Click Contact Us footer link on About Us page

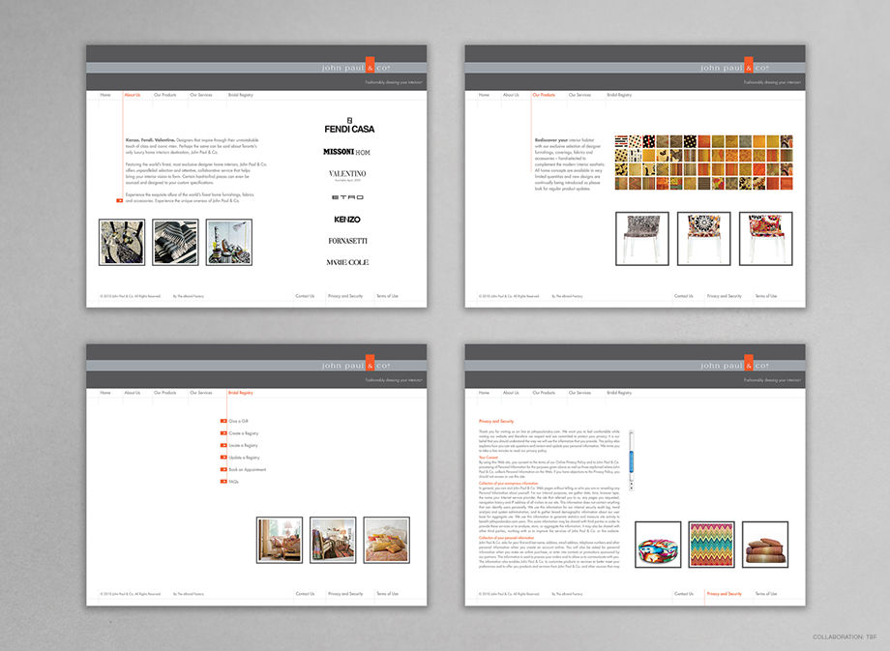pos(305,296)
